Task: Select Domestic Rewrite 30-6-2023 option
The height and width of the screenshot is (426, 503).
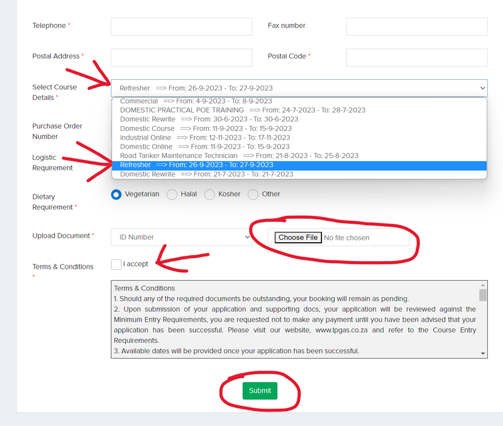Action: [209, 119]
